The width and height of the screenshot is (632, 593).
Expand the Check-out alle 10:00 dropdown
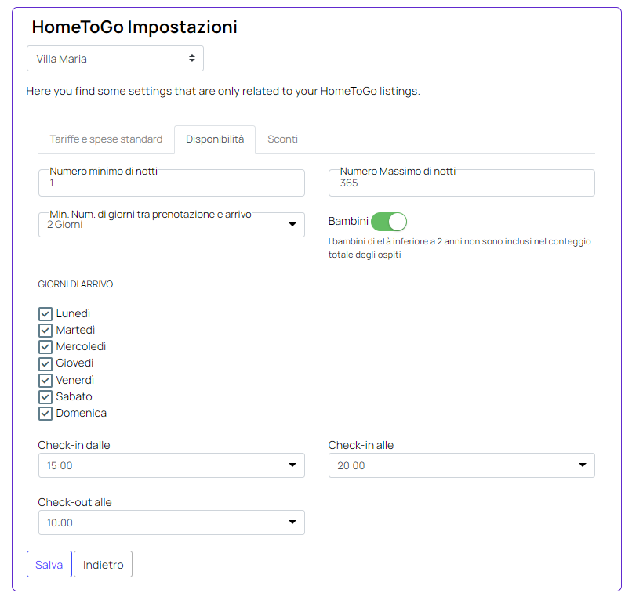click(171, 522)
